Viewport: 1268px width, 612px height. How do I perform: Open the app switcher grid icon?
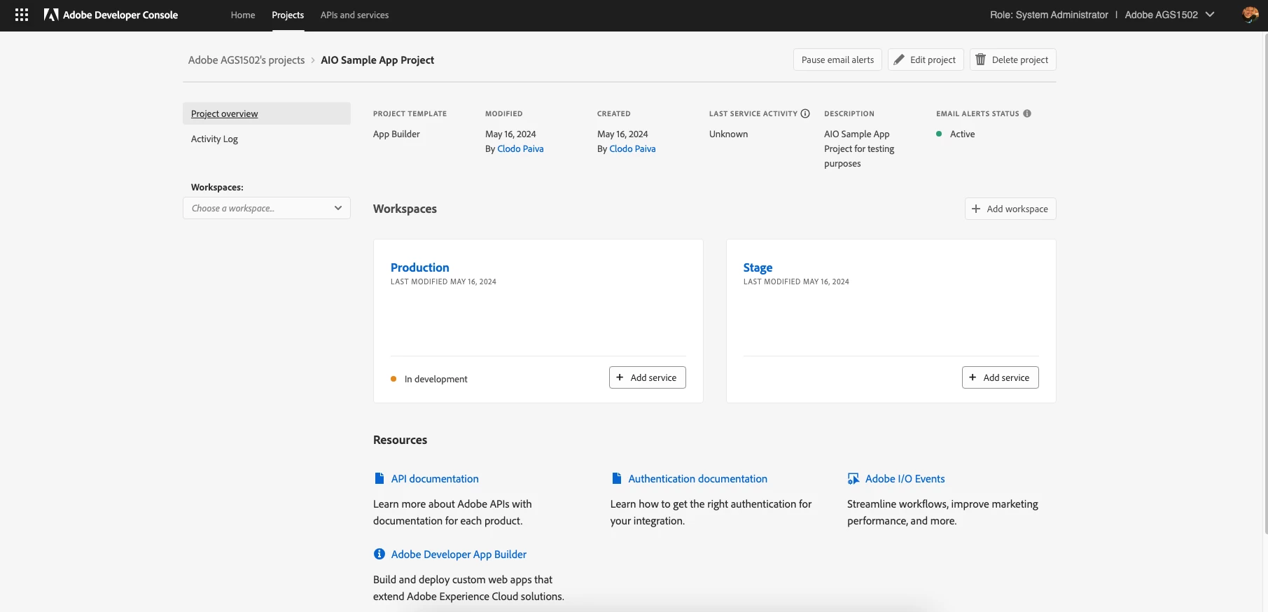22,15
